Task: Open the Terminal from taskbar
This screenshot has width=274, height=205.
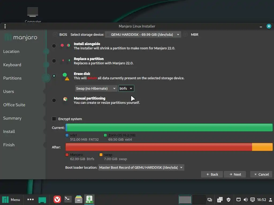Action: coord(68,199)
